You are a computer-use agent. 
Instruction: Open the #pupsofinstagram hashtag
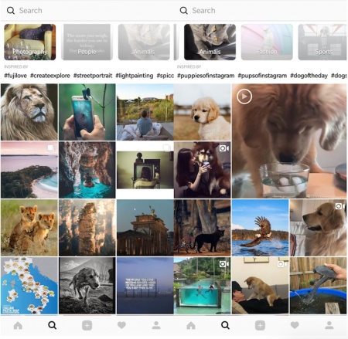click(x=262, y=76)
